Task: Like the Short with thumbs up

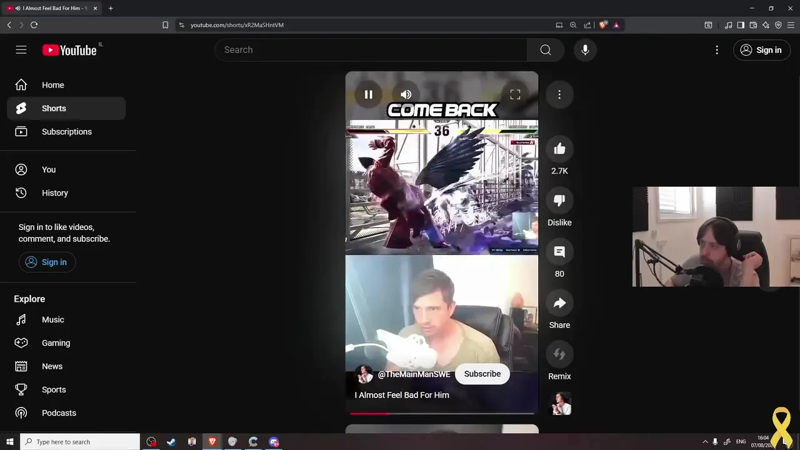Action: click(x=559, y=149)
